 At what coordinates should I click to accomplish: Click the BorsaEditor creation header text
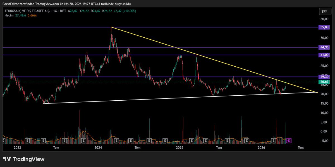click(x=67, y=4)
